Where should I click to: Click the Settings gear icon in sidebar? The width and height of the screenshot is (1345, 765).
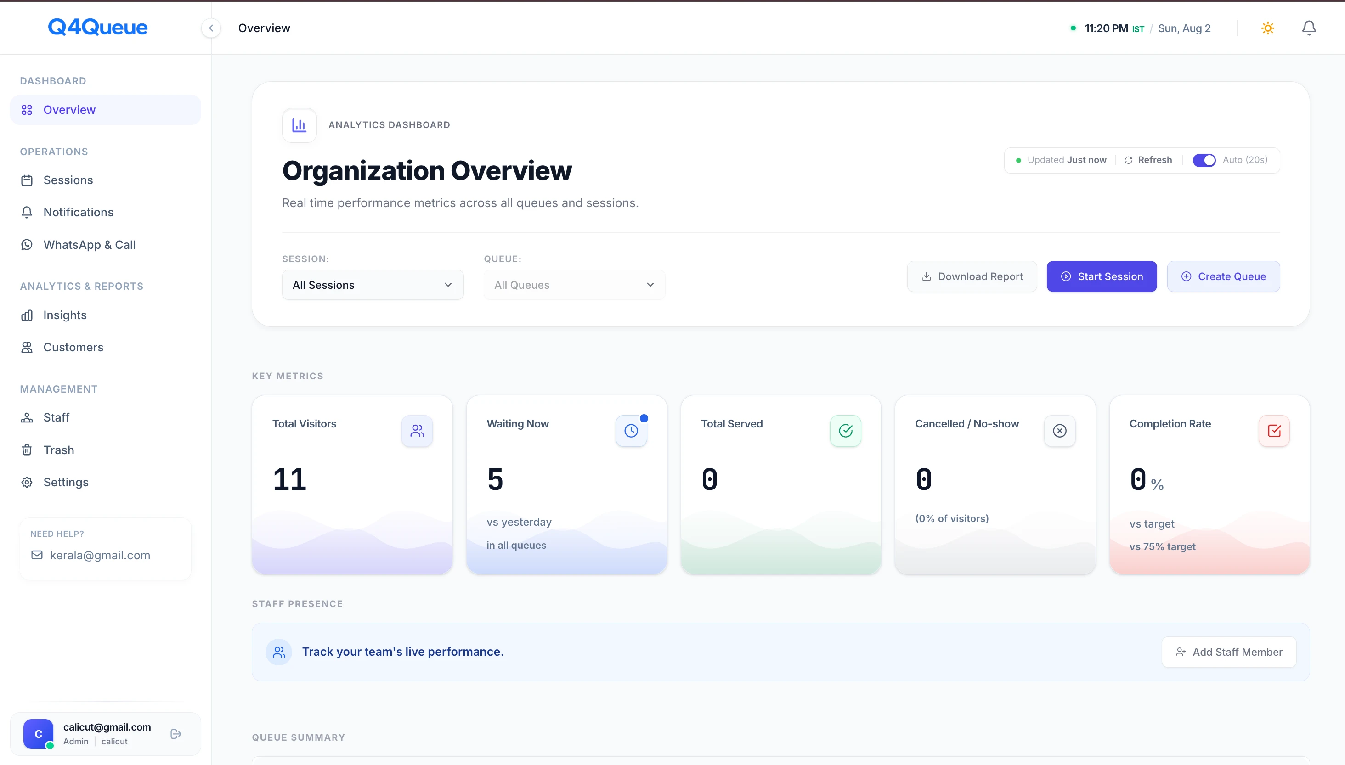pyautogui.click(x=27, y=482)
